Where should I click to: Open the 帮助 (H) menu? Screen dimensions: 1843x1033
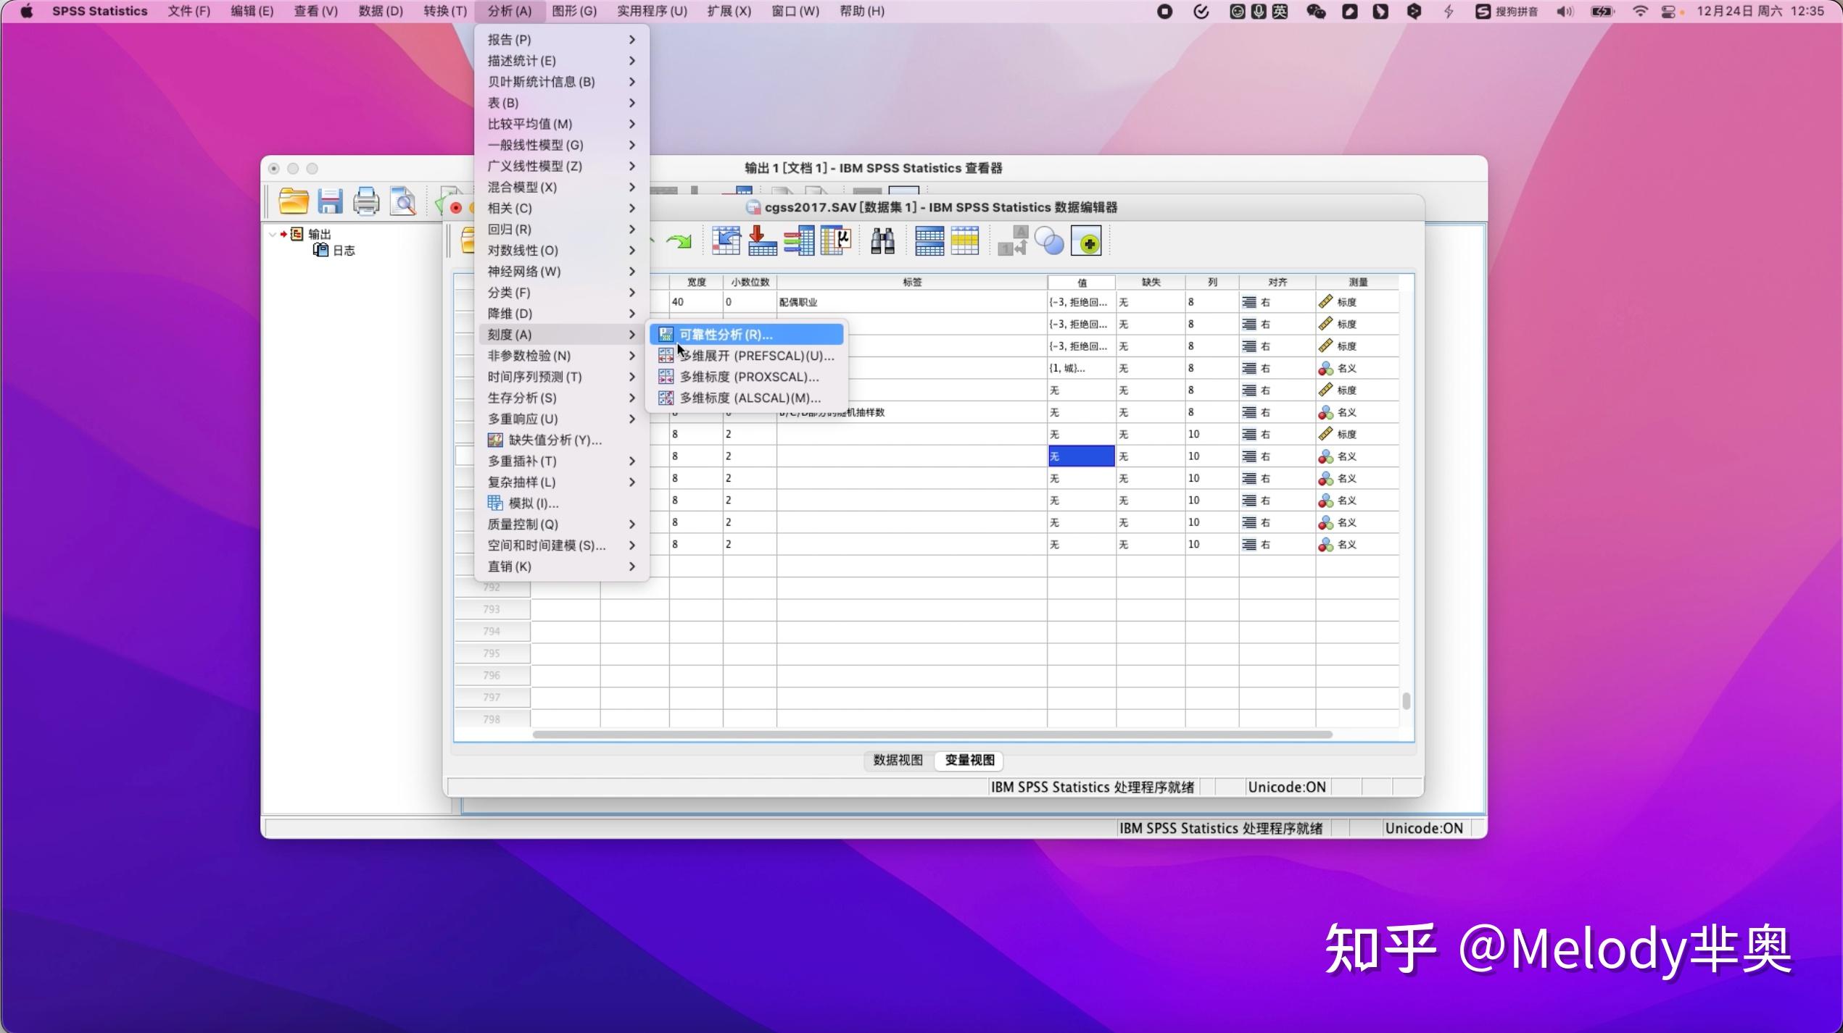(862, 11)
